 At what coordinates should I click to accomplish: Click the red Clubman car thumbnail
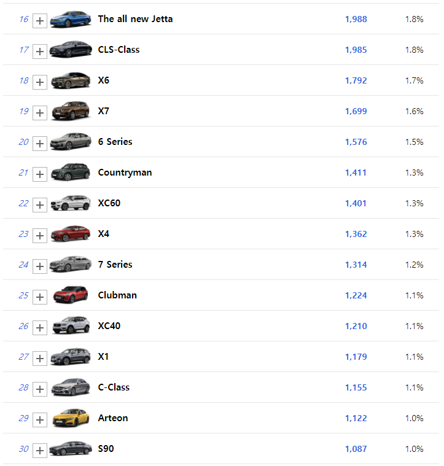pos(71,295)
